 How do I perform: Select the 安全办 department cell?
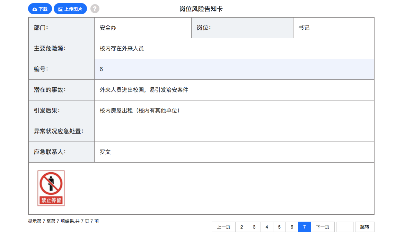[x=142, y=28]
